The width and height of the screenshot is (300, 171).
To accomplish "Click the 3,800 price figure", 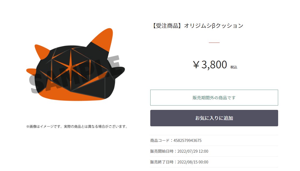I will click(x=214, y=65).
